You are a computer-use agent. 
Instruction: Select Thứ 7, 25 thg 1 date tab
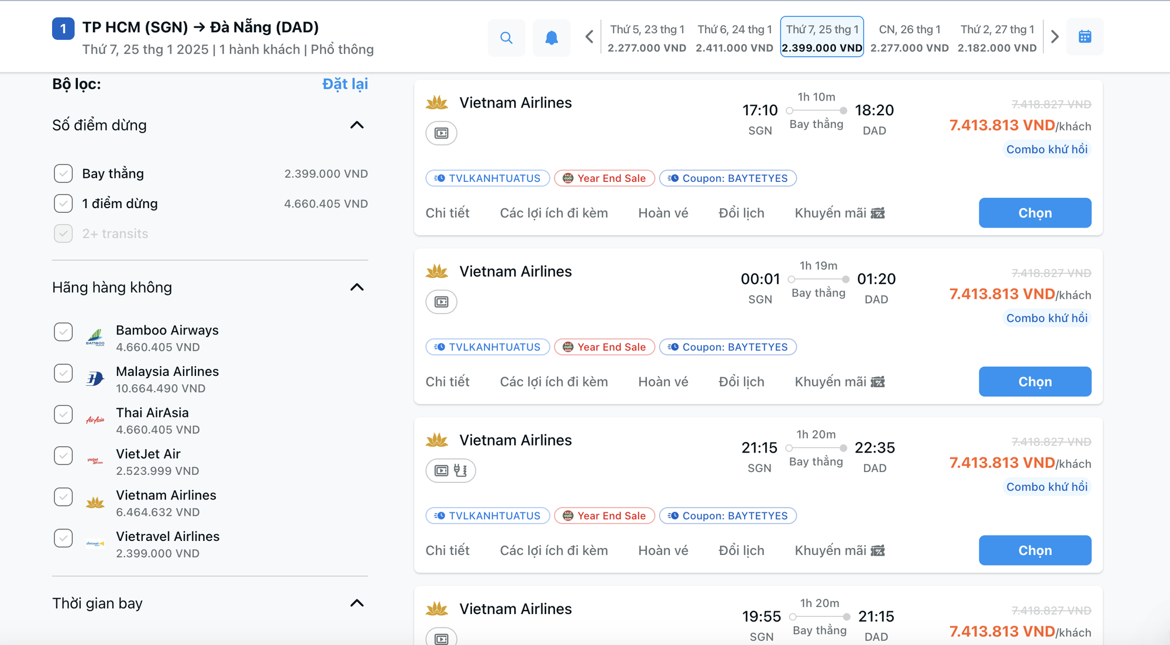point(821,36)
